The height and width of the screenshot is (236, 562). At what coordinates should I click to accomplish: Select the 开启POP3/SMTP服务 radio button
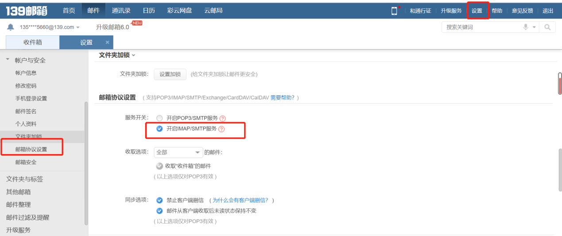tap(159, 118)
